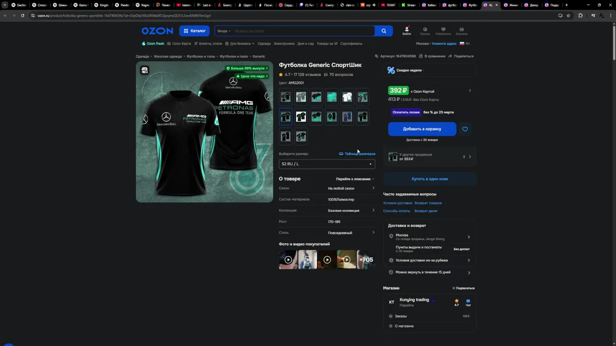Viewport: 616px width, 346px height.
Task: Open the Возврат товаров link
Action: pos(428,203)
